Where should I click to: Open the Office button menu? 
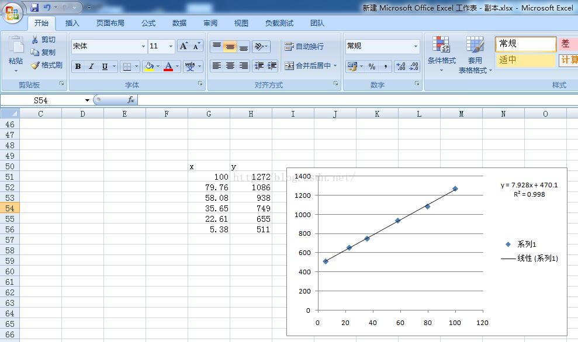[x=12, y=12]
